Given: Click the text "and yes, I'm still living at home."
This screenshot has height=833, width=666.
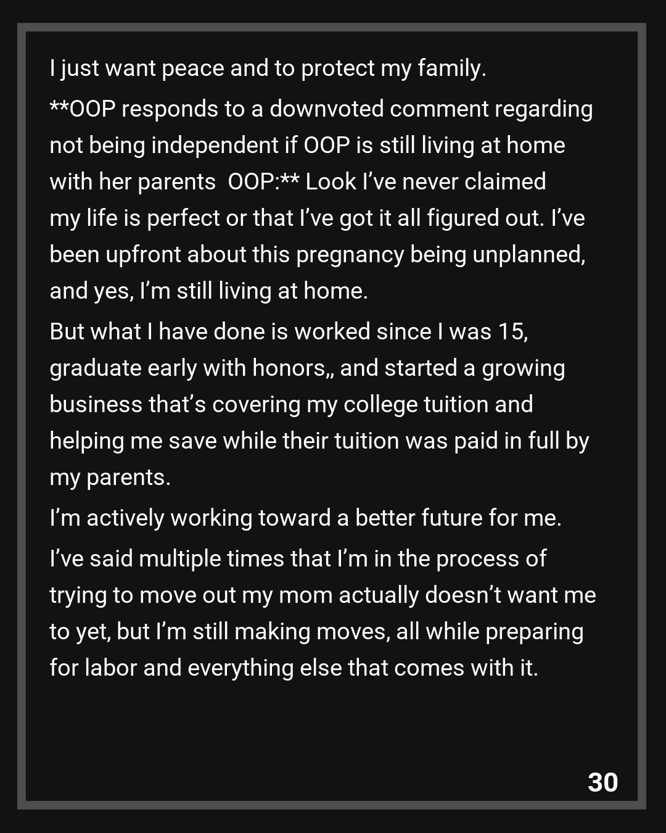Looking at the screenshot, I should coord(208,291).
